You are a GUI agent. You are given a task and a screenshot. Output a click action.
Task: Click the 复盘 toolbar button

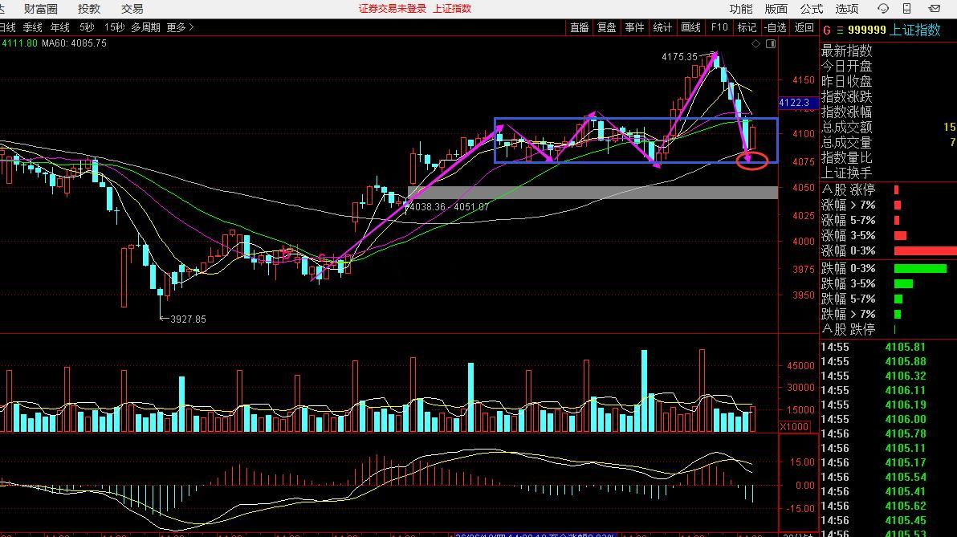[607, 27]
